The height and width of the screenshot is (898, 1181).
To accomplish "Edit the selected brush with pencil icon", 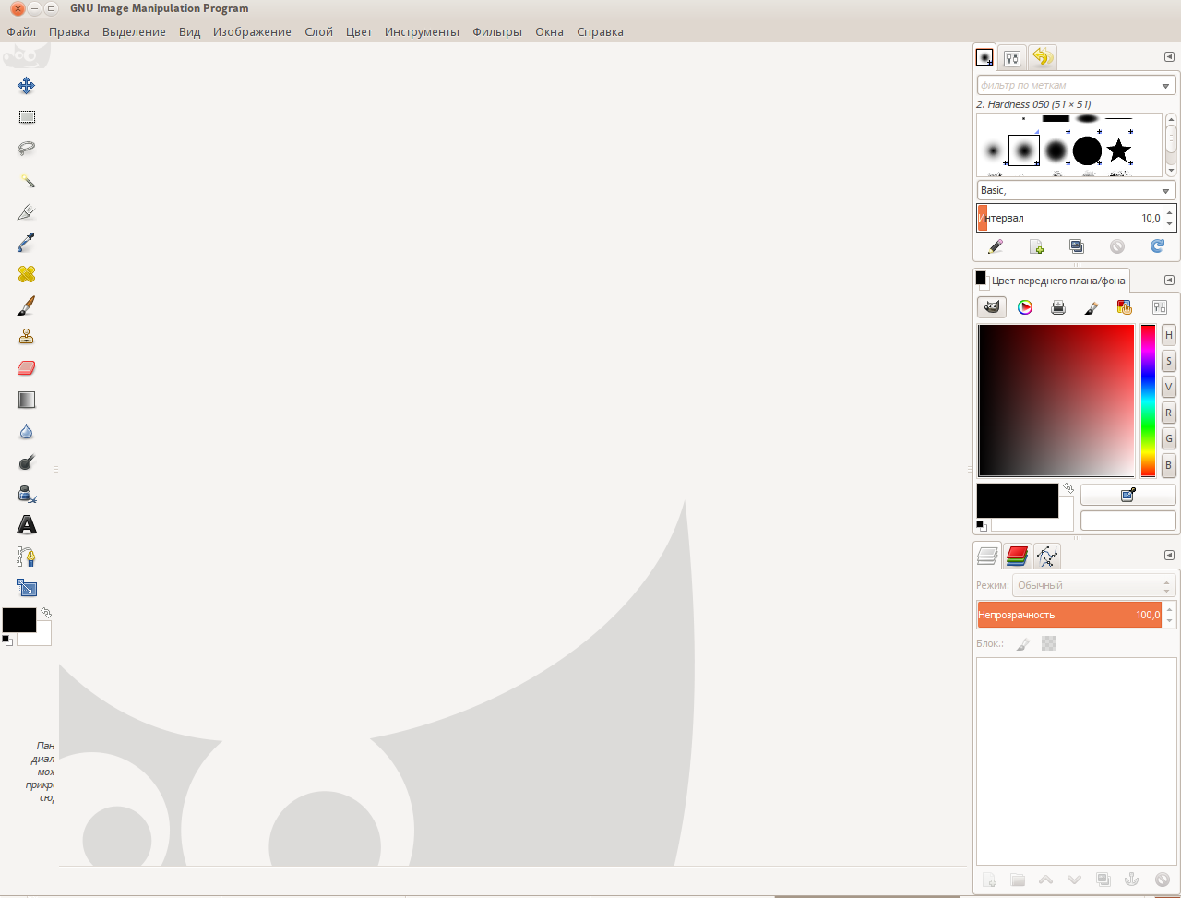I will (x=995, y=246).
